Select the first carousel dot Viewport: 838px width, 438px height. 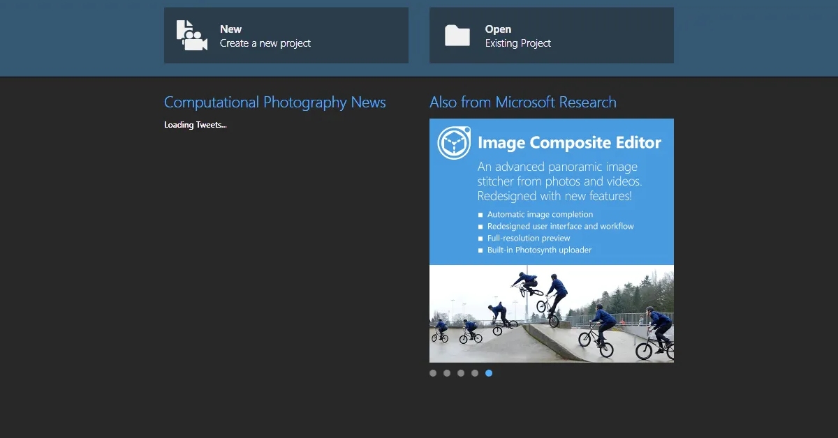[x=433, y=373]
